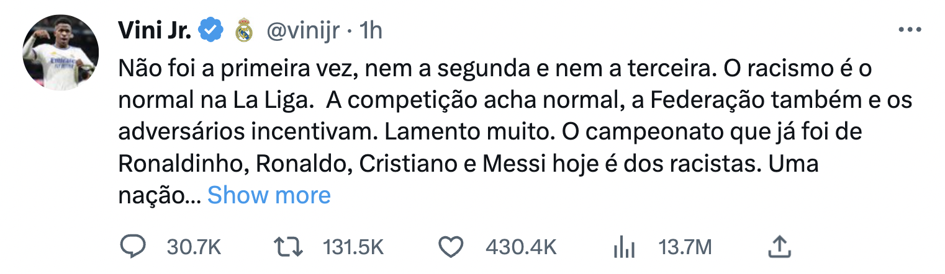Open view analytics bar chart icon
The height and width of the screenshot is (274, 945).
point(623,247)
